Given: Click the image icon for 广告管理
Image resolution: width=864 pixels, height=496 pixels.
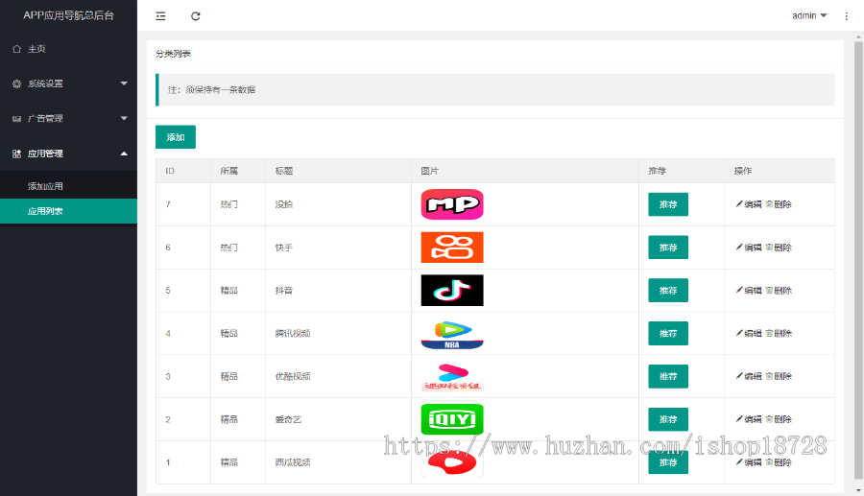Looking at the screenshot, I should click(x=16, y=118).
